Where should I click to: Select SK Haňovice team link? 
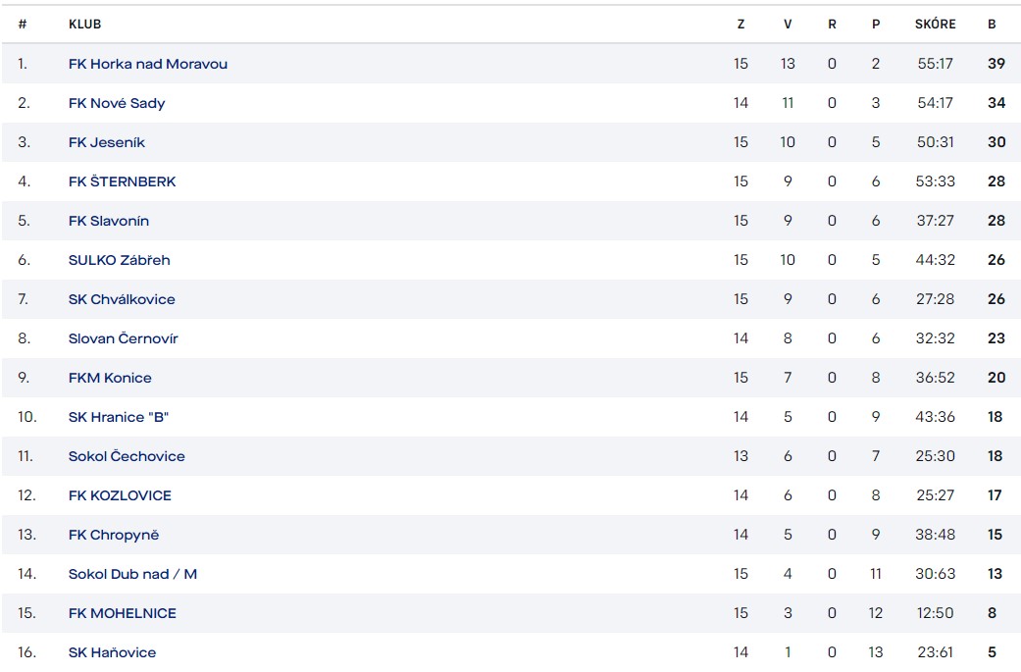point(112,652)
